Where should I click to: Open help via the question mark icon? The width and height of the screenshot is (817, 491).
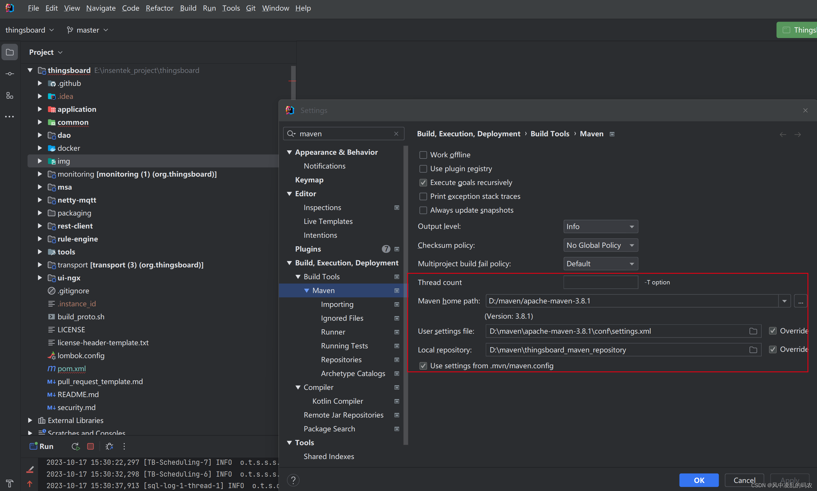[x=293, y=480]
